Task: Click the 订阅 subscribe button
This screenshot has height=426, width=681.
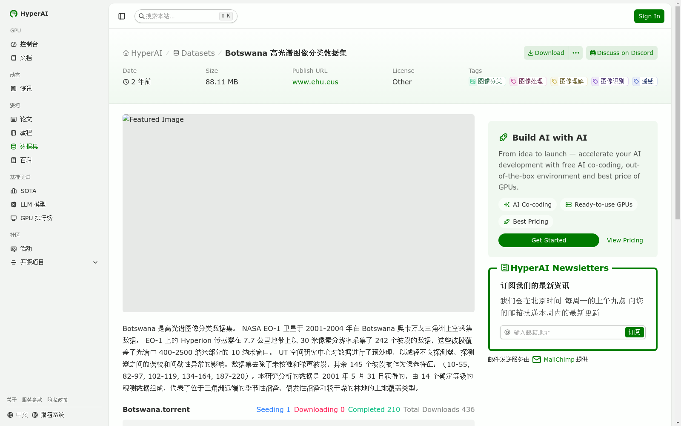Action: click(635, 332)
